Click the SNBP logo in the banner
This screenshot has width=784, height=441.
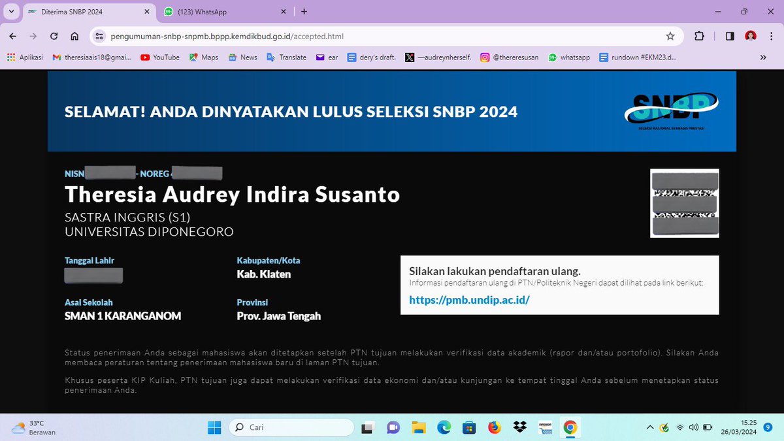pos(671,111)
